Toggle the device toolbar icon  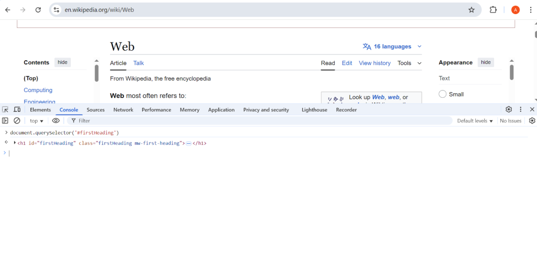pyautogui.click(x=17, y=110)
